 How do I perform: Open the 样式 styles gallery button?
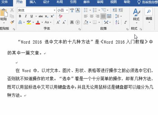(136, 16)
